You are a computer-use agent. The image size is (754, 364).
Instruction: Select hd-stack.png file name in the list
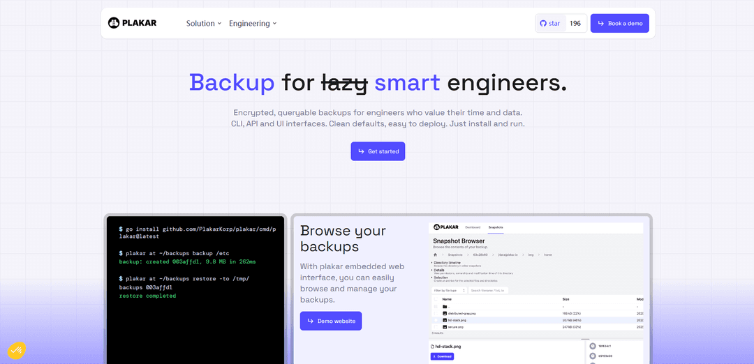457,320
